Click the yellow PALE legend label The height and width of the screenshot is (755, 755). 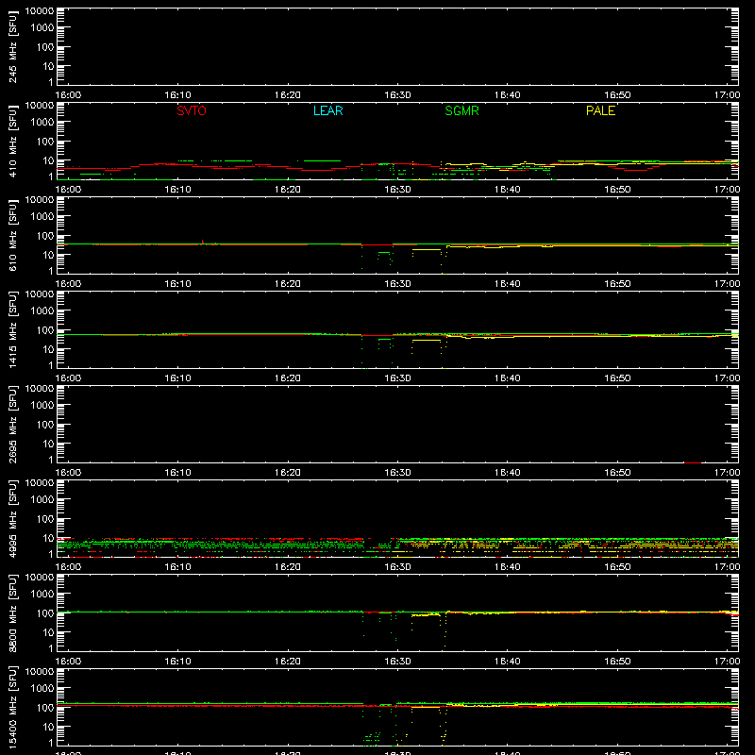pyautogui.click(x=600, y=110)
